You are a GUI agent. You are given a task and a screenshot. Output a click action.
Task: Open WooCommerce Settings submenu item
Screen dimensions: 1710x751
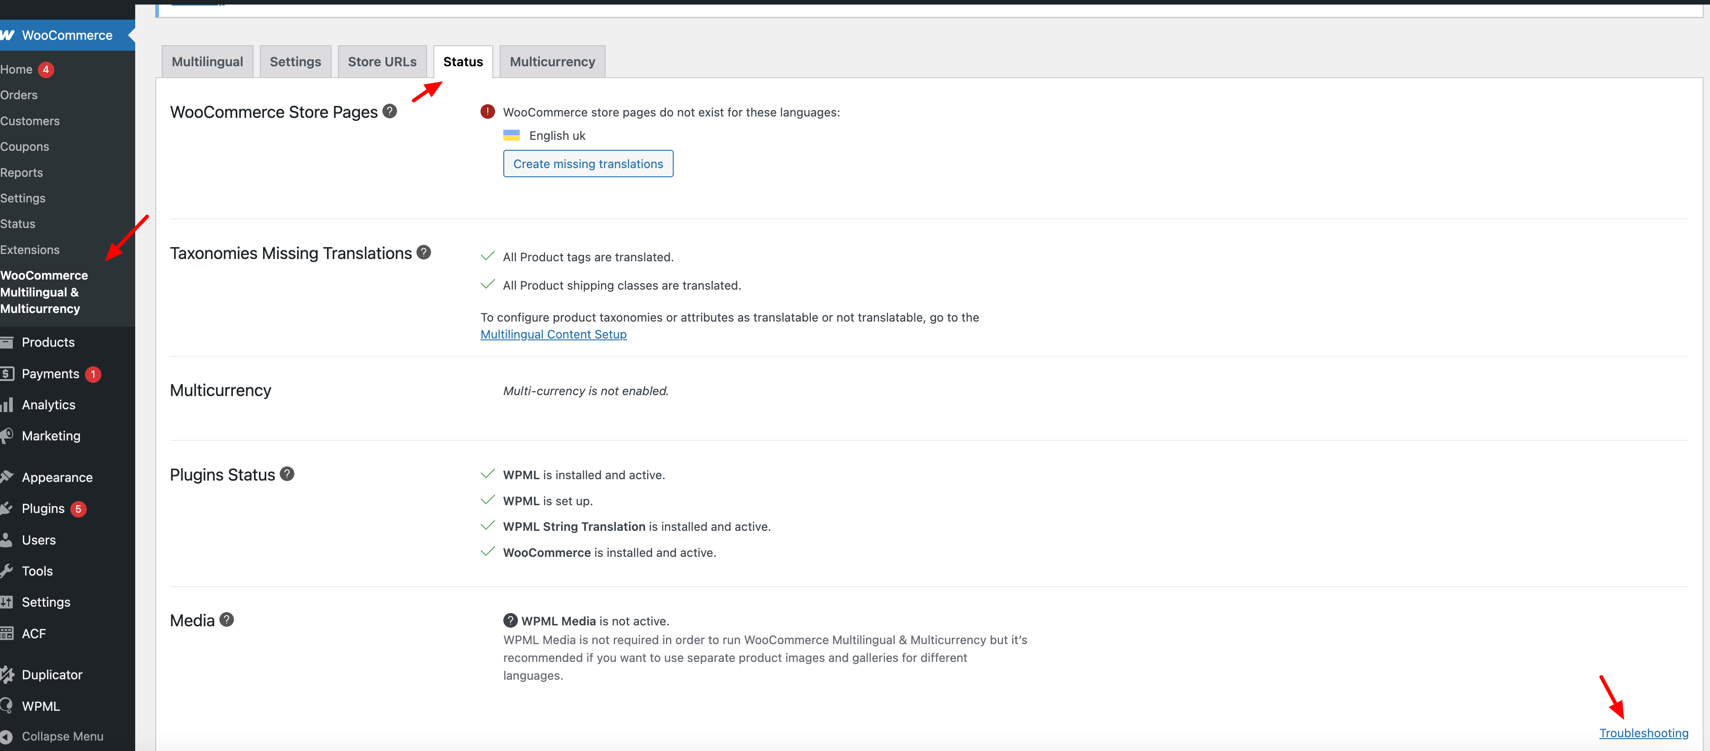[x=23, y=199]
